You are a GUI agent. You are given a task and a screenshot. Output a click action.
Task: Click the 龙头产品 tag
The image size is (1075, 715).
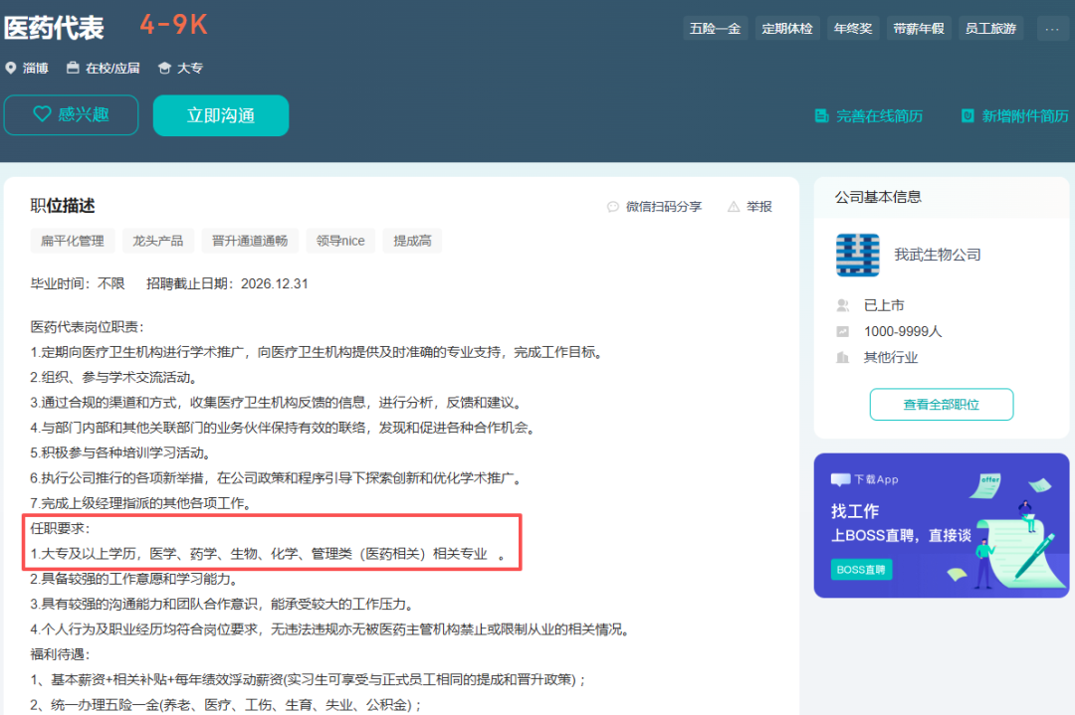coord(158,241)
